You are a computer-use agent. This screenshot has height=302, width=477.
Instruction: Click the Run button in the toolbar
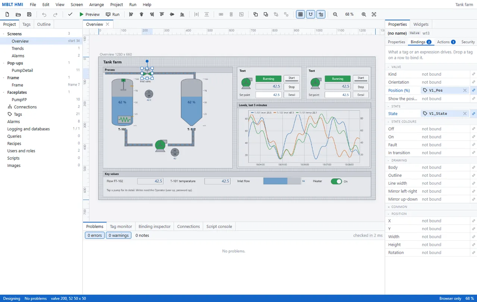113,15
